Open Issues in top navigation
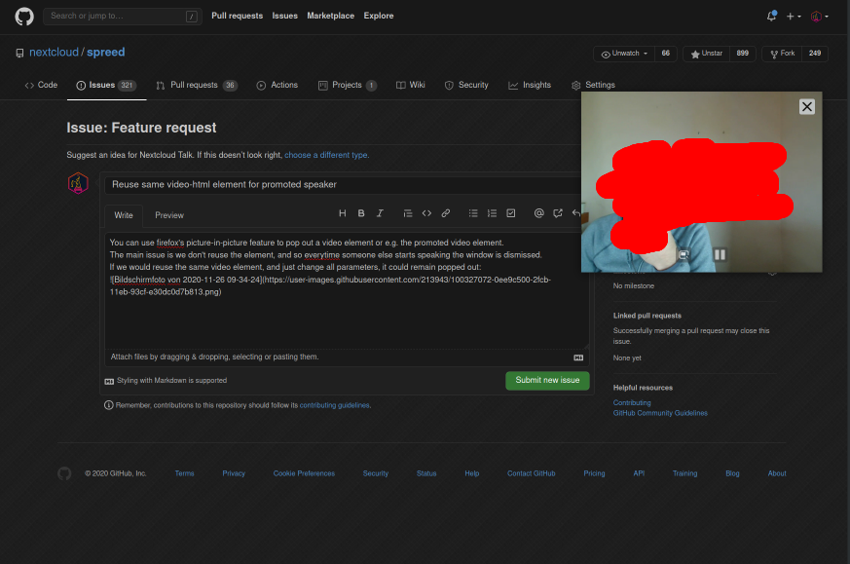The image size is (850, 564). [284, 16]
